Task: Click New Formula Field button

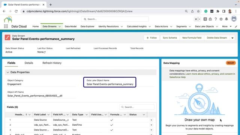Action: pyautogui.click(x=192, y=38)
